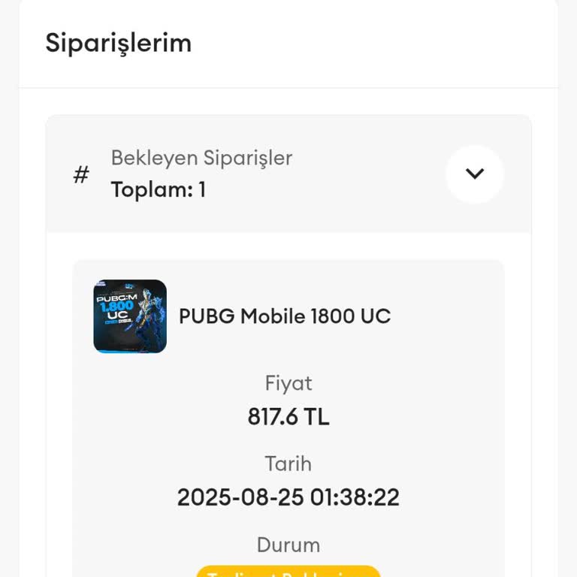Open the PUBG Mobile 1800 UC thumbnail
Screen dimensions: 577x577
(x=130, y=316)
